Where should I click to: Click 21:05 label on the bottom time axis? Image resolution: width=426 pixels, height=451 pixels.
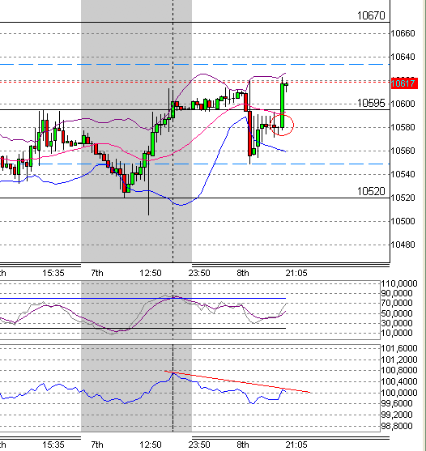click(296, 445)
